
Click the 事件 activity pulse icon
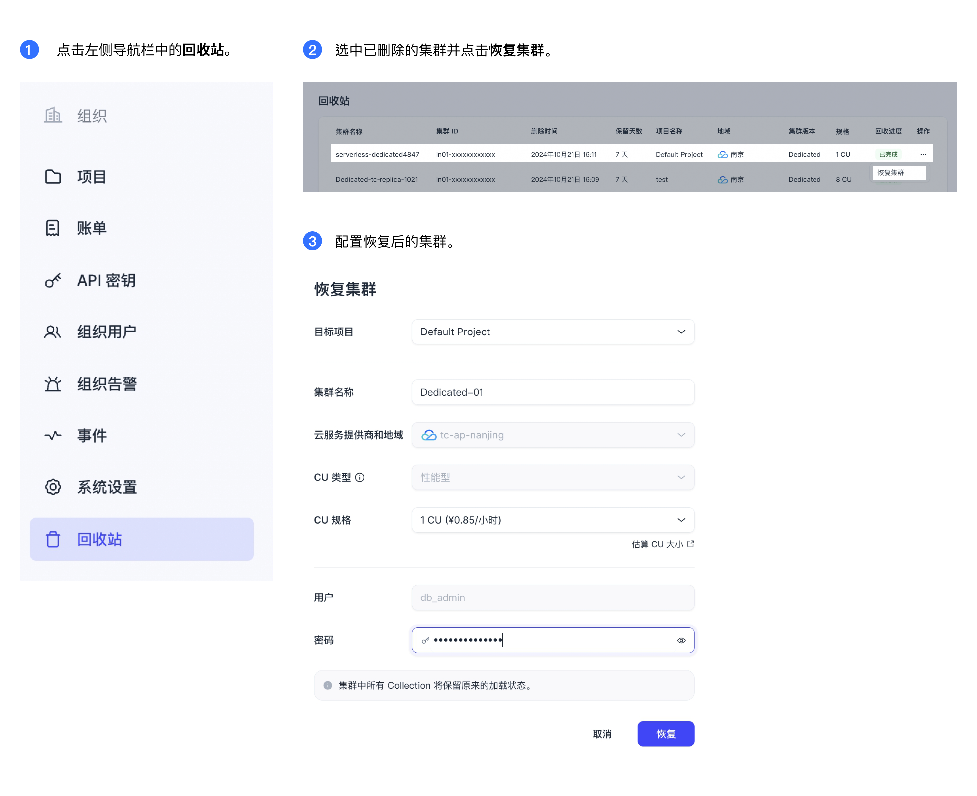click(53, 435)
